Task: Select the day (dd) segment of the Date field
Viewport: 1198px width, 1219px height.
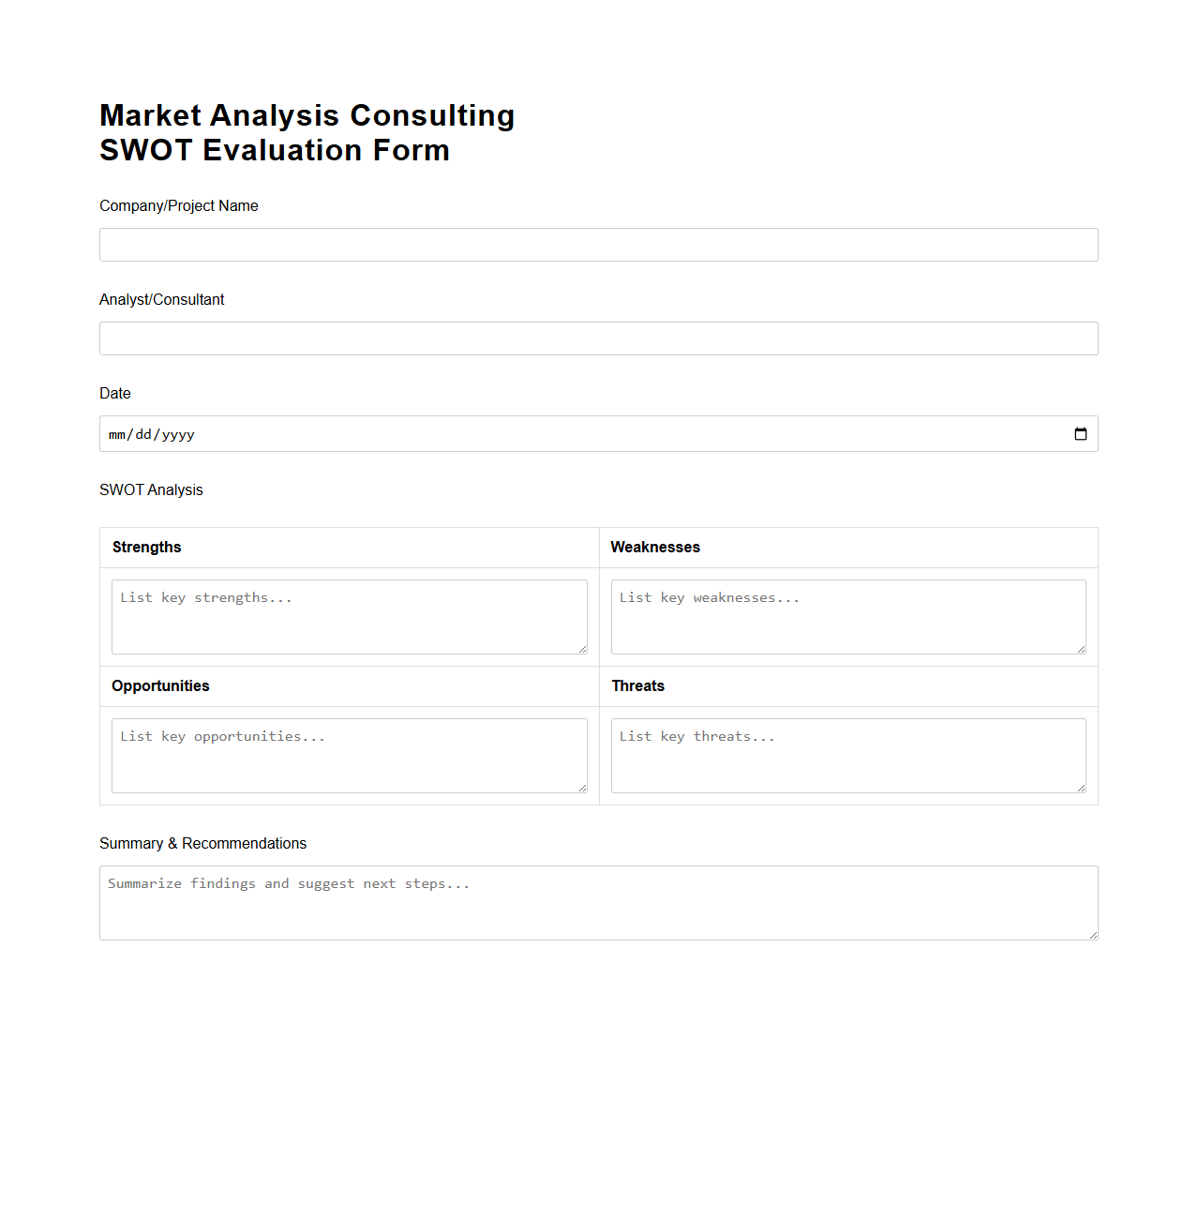Action: [144, 433]
